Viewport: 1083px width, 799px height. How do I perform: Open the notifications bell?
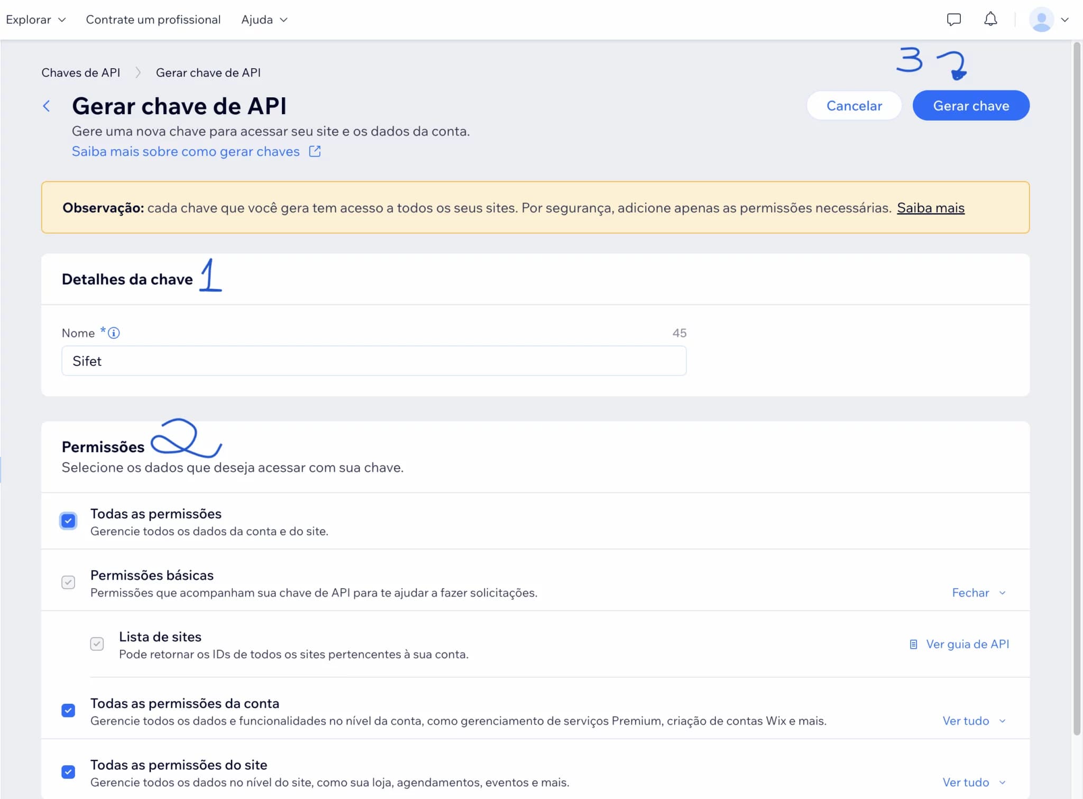(x=990, y=20)
